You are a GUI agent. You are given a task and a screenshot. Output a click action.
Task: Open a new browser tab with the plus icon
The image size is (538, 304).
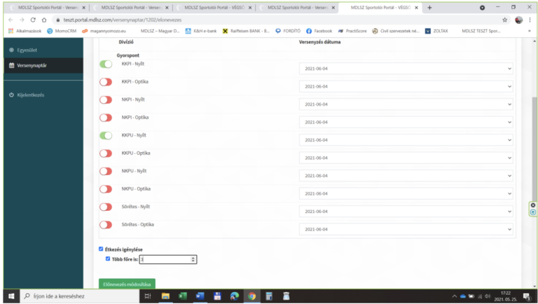(429, 8)
